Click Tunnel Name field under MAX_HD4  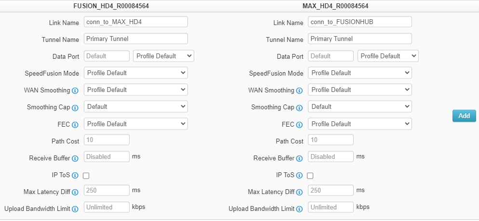(360, 39)
